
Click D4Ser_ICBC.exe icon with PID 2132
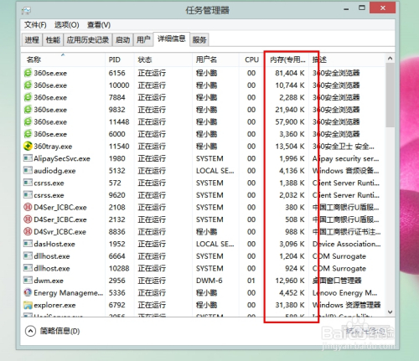[28, 219]
